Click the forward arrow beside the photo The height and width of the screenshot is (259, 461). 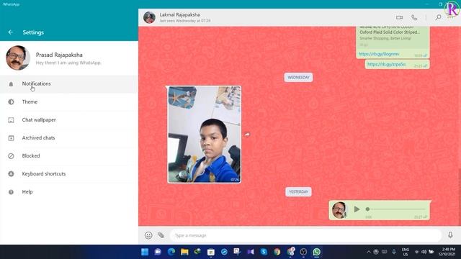point(247,135)
